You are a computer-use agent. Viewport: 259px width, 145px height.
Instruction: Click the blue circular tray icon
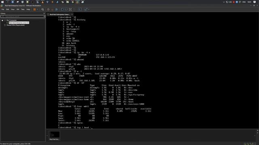coord(237,2)
